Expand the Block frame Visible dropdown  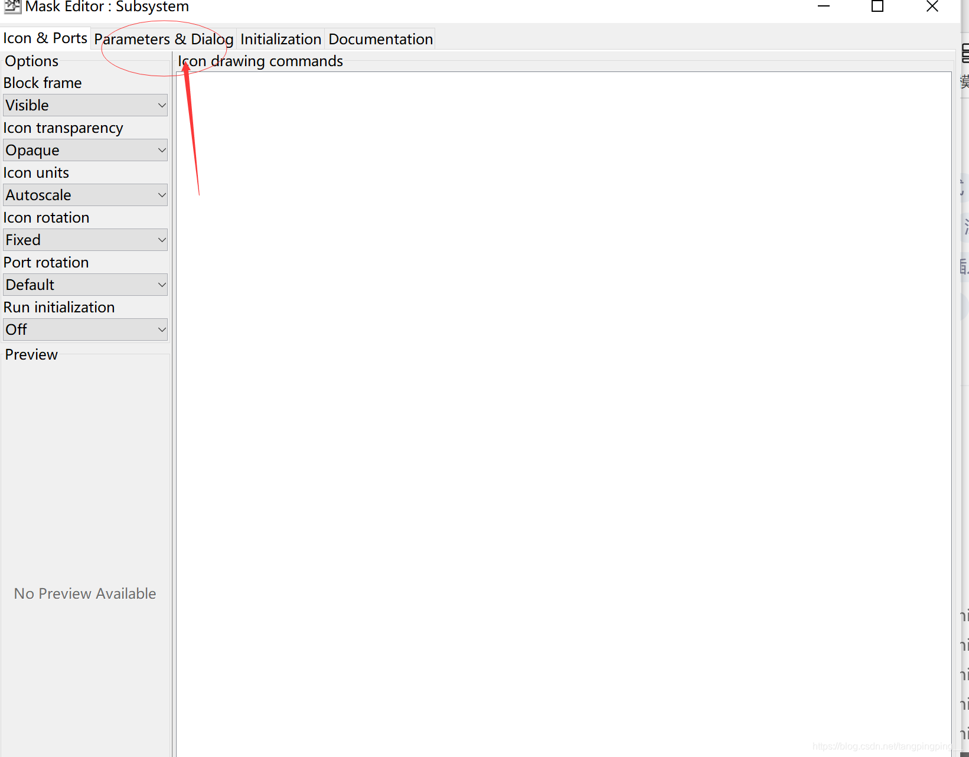pyautogui.click(x=86, y=105)
